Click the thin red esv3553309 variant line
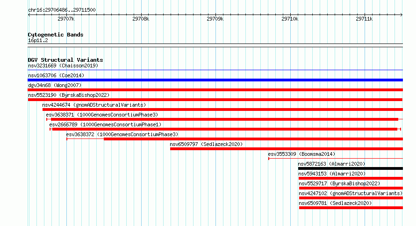416x226 pixels. 336,159
